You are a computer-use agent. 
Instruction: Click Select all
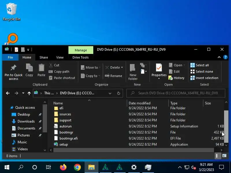tap(200, 65)
